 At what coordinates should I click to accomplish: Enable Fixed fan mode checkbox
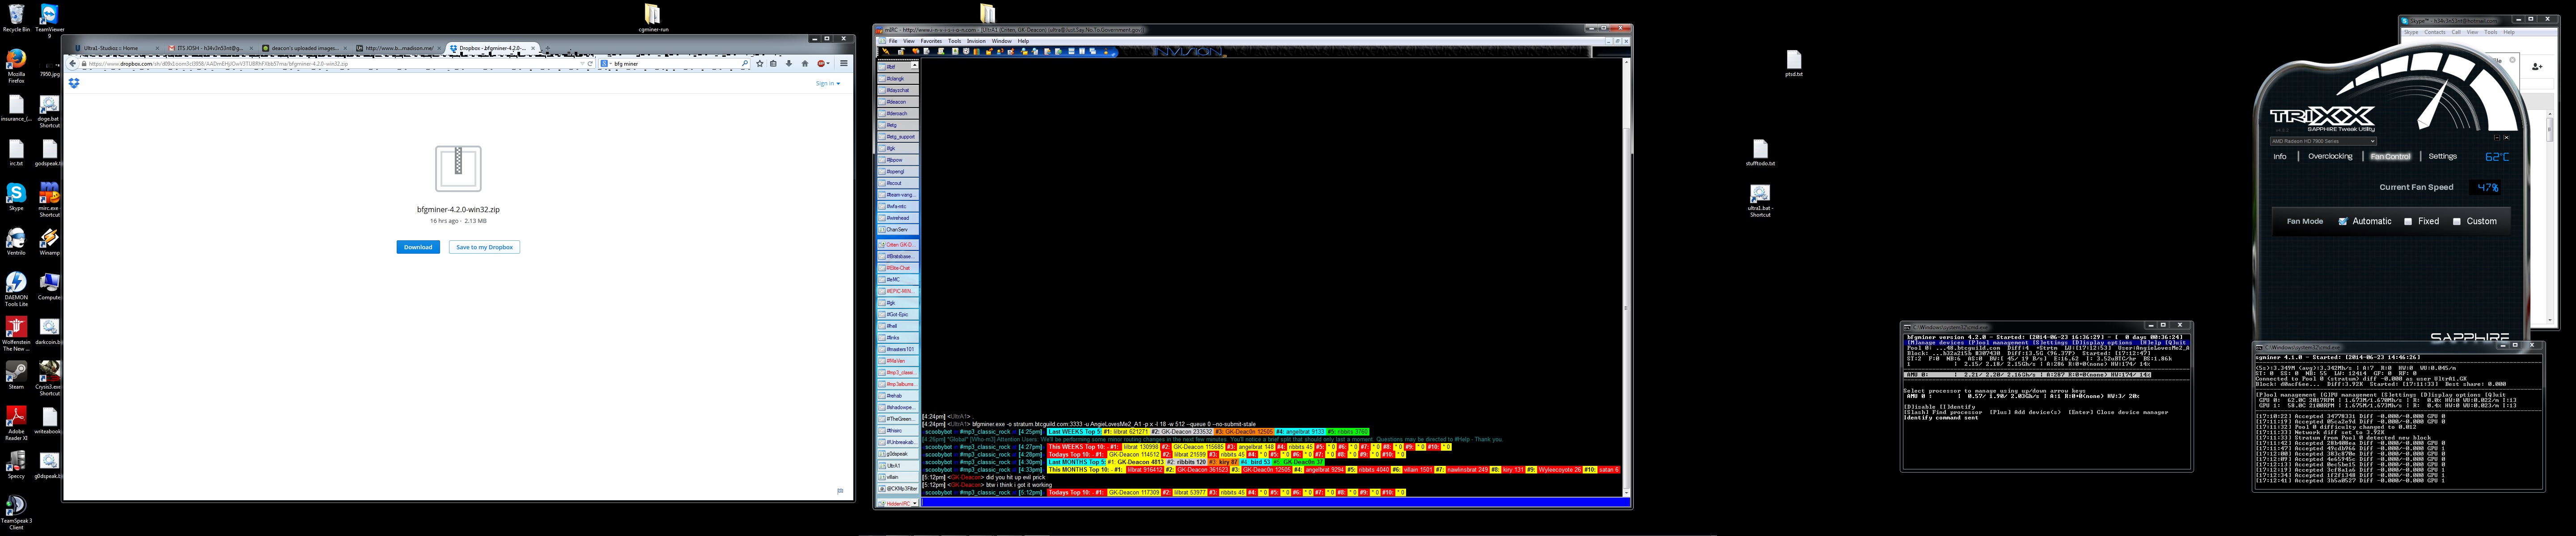point(2408,222)
